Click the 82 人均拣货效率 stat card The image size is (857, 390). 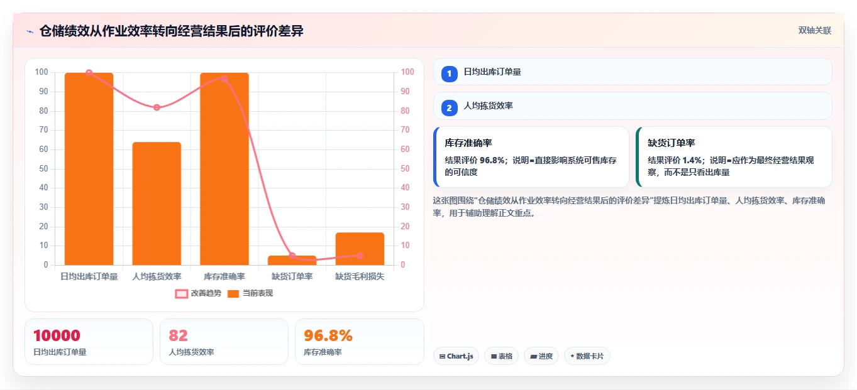(x=224, y=342)
